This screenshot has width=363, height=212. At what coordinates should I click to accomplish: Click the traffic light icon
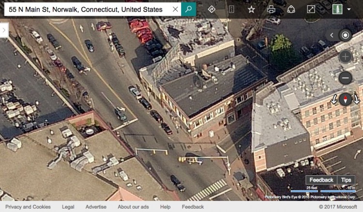231,9
